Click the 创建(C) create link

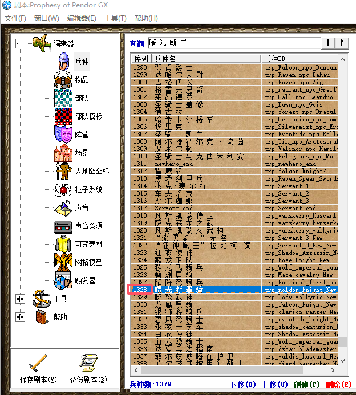tap(307, 385)
